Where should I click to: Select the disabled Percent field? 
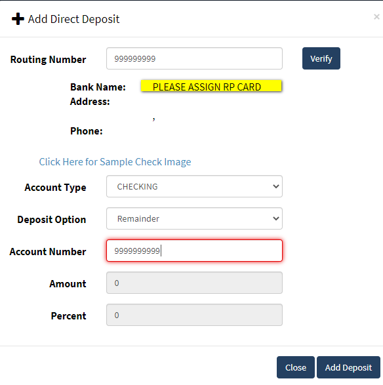pyautogui.click(x=194, y=315)
